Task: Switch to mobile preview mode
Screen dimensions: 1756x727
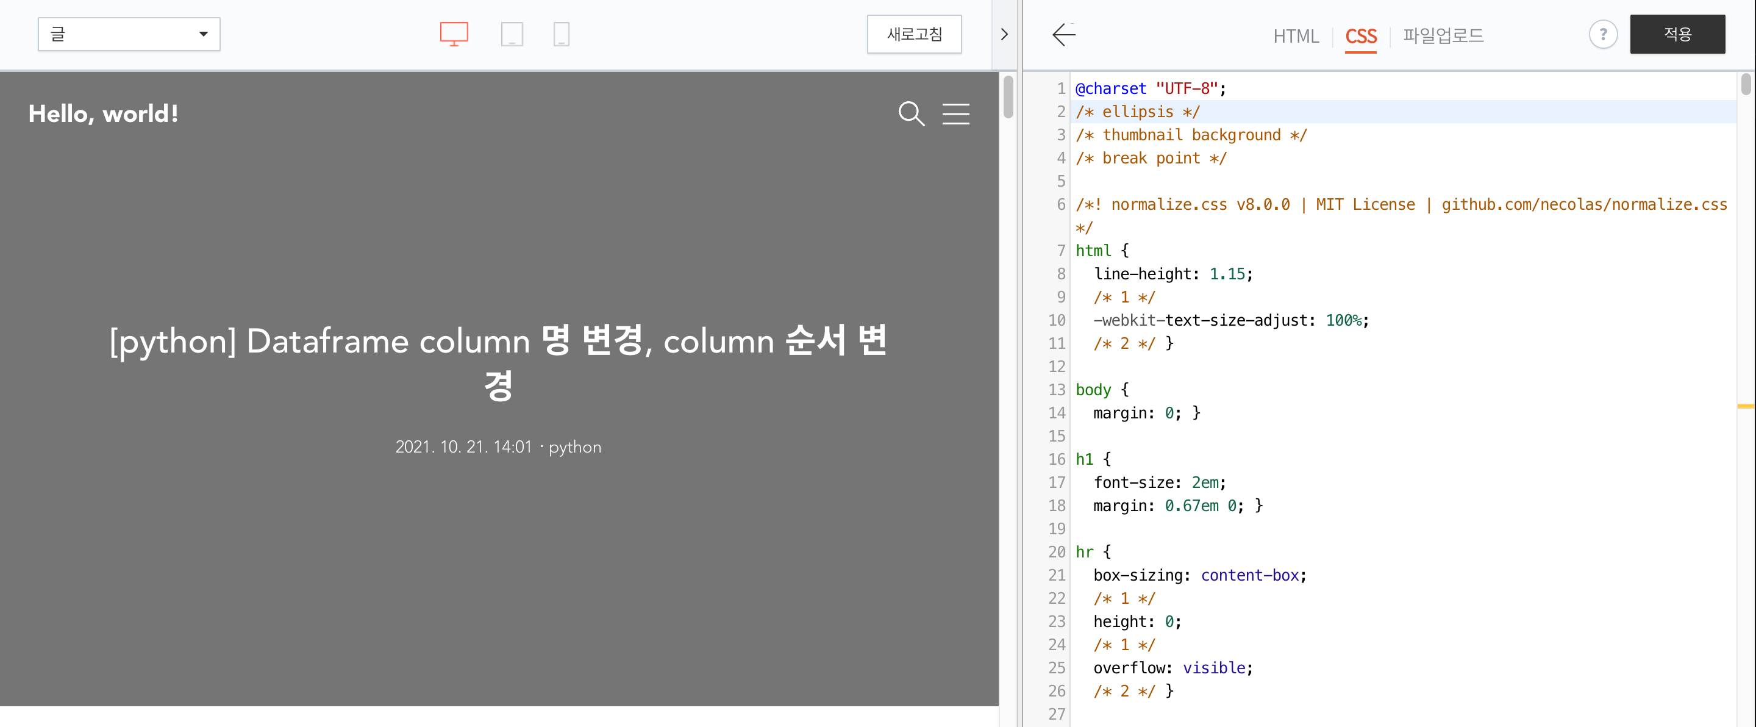Action: (x=561, y=34)
